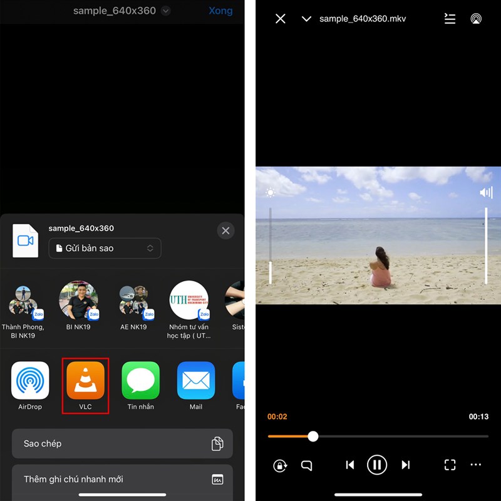Viewport: 501px width, 501px height.
Task: Open the VLC app icon in share sheet
Action: click(x=86, y=381)
